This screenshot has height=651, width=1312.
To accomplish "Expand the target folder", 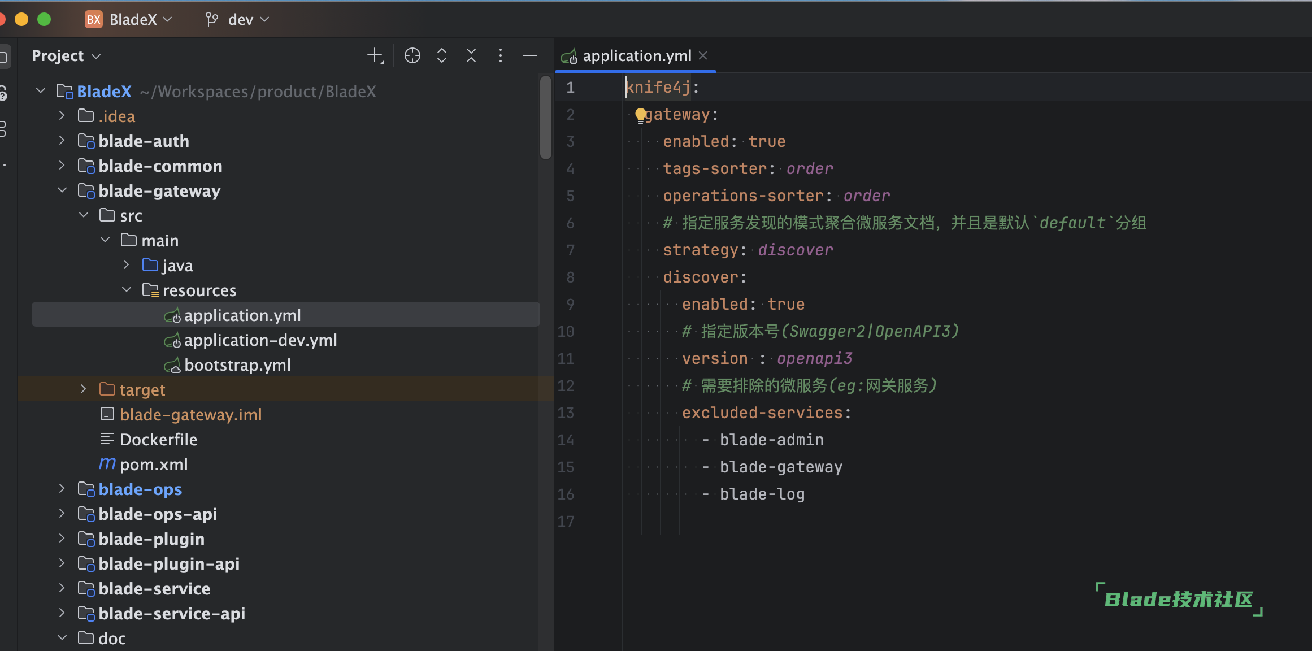I will pos(84,390).
